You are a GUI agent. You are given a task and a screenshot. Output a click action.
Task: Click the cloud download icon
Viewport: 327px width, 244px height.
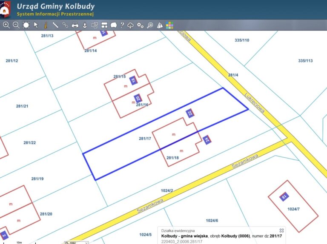click(131, 25)
